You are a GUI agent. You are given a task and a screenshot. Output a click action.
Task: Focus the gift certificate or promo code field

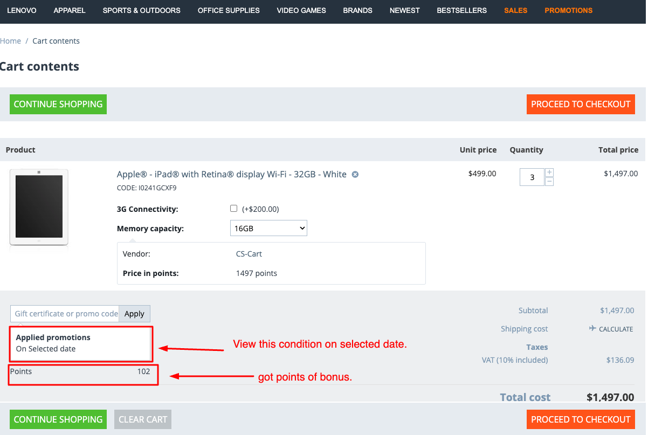[x=65, y=314]
